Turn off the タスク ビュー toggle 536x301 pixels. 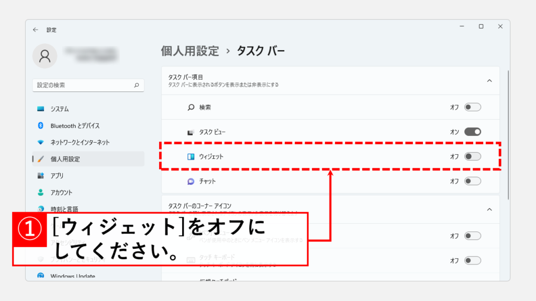pyautogui.click(x=472, y=132)
